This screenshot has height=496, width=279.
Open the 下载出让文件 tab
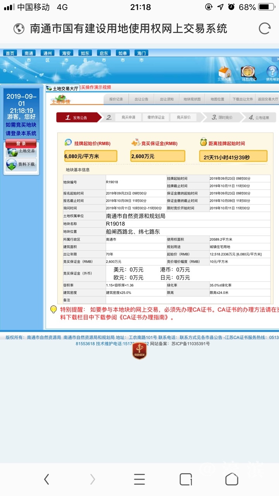[243, 99]
